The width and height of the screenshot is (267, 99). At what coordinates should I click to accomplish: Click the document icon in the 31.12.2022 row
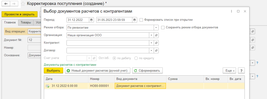[x=48, y=86]
